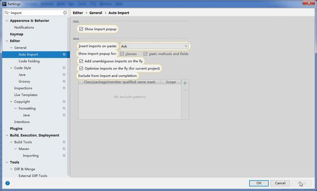Click the project-level copy icon beside Auto Import
The height and width of the screenshot is (191, 317).
64,54
